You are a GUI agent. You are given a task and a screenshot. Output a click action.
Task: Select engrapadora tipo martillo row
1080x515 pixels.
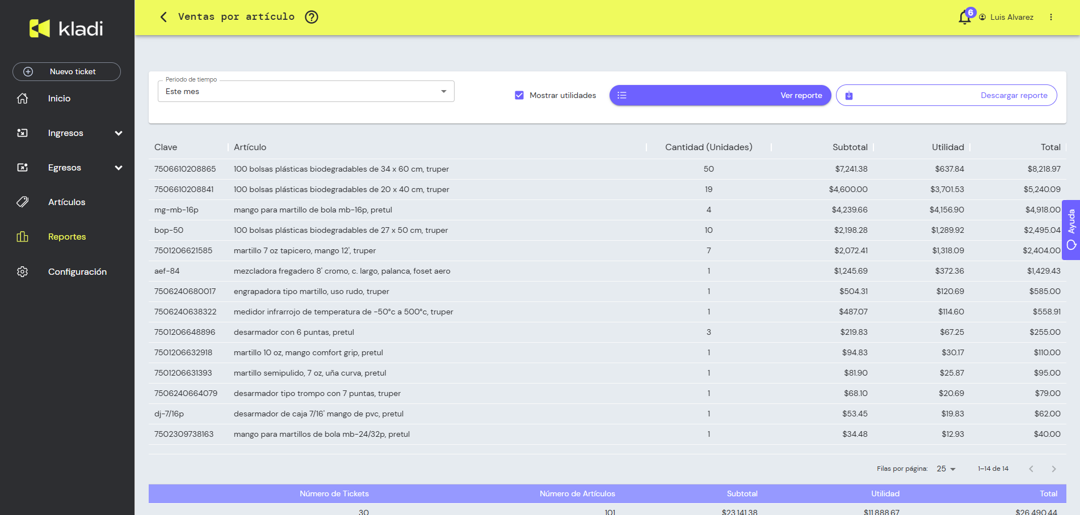607,291
